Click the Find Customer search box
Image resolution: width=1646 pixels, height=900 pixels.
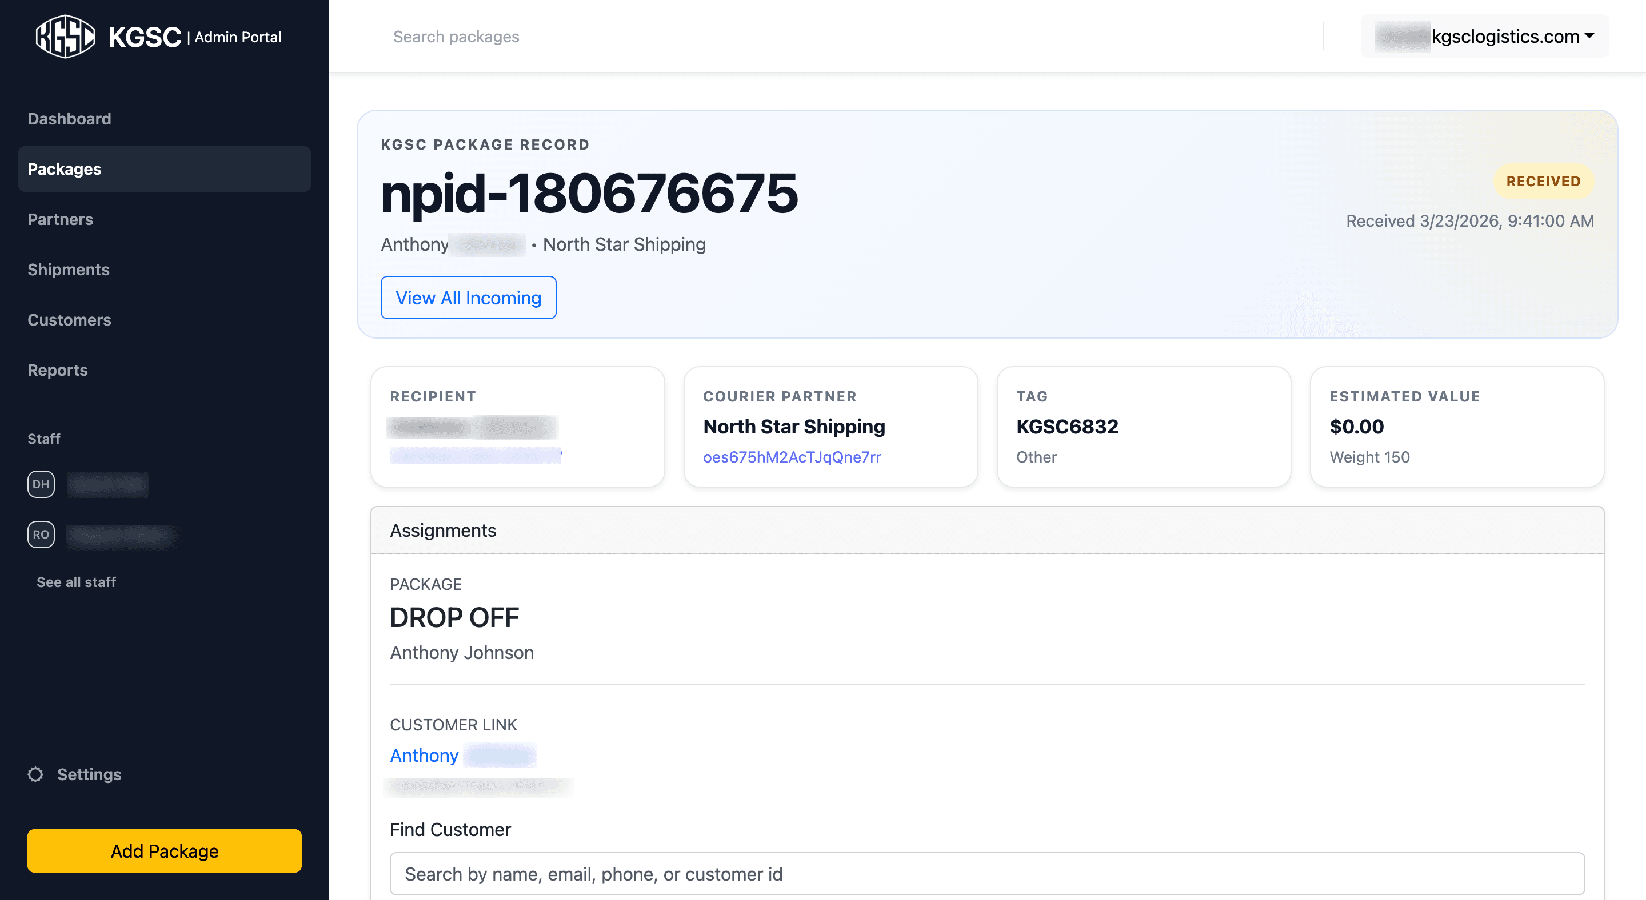tap(767, 873)
